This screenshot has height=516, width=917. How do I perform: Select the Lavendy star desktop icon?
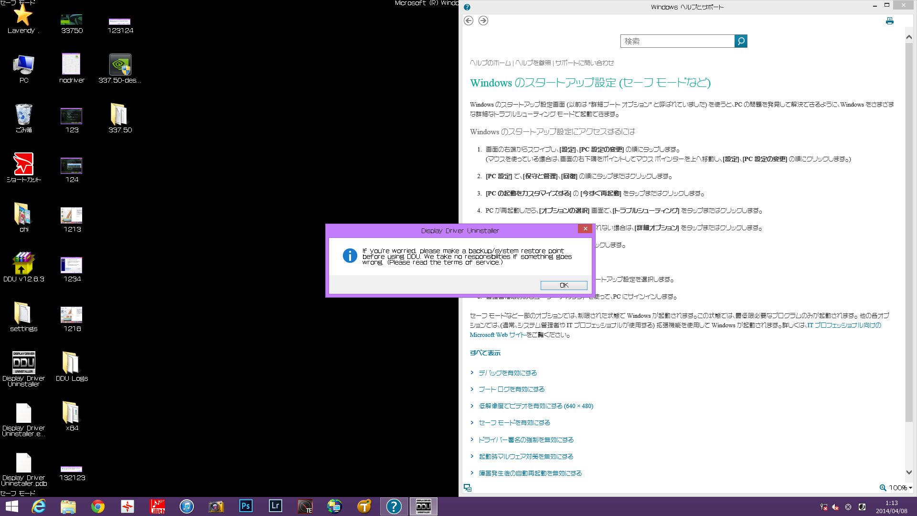(23, 19)
